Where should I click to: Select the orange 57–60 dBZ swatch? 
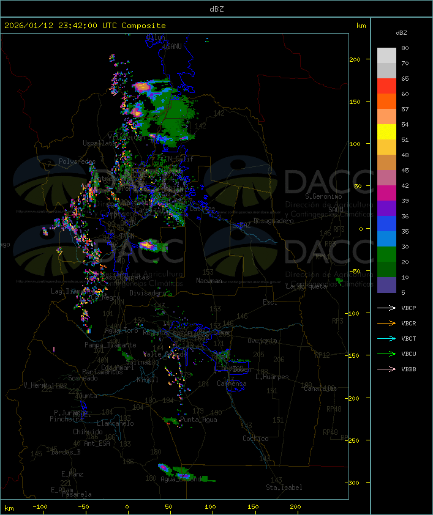386,101
